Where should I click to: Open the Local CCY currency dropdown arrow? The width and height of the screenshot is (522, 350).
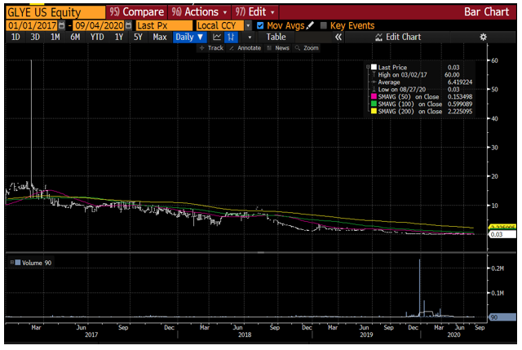pyautogui.click(x=248, y=25)
